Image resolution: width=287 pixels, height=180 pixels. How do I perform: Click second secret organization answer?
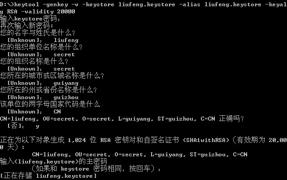[x=64, y=69]
